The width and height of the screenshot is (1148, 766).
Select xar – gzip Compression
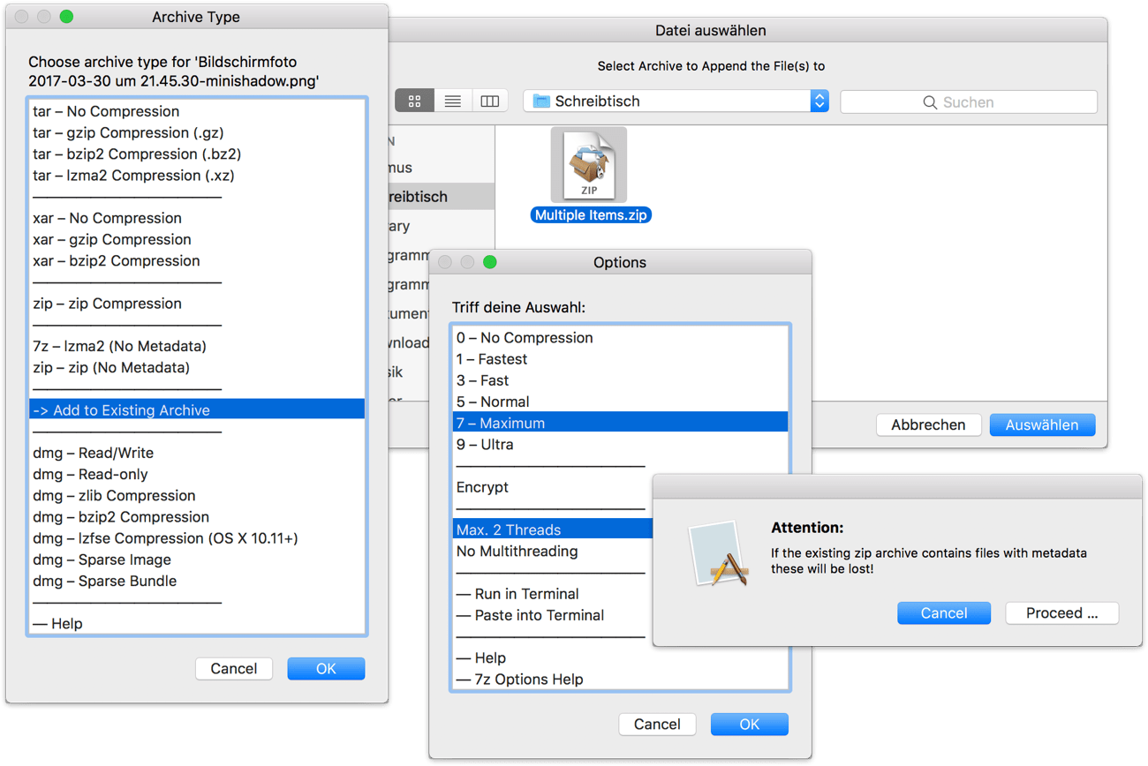point(197,239)
